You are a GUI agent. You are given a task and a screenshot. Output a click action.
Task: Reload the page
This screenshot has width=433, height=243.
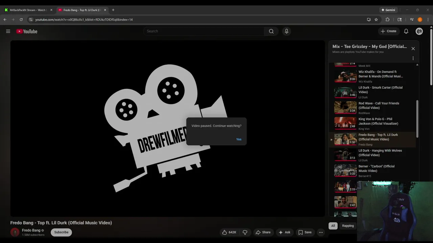point(21,20)
